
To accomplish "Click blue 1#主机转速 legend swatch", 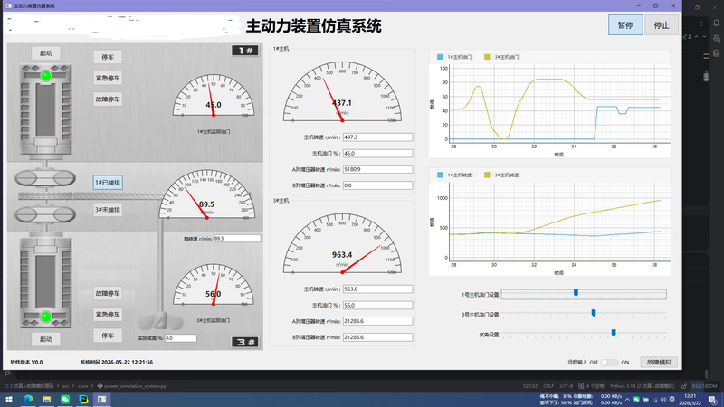I will point(440,175).
